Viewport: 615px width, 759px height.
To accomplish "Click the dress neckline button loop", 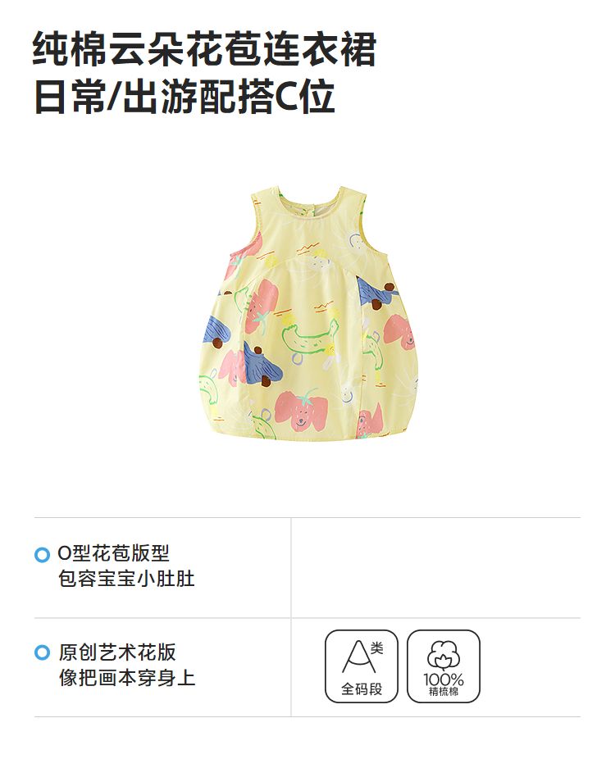I will pyautogui.click(x=312, y=210).
